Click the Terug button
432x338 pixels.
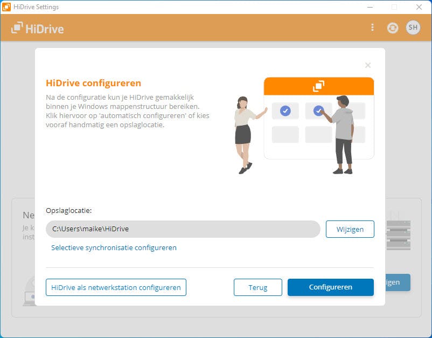[x=257, y=287]
